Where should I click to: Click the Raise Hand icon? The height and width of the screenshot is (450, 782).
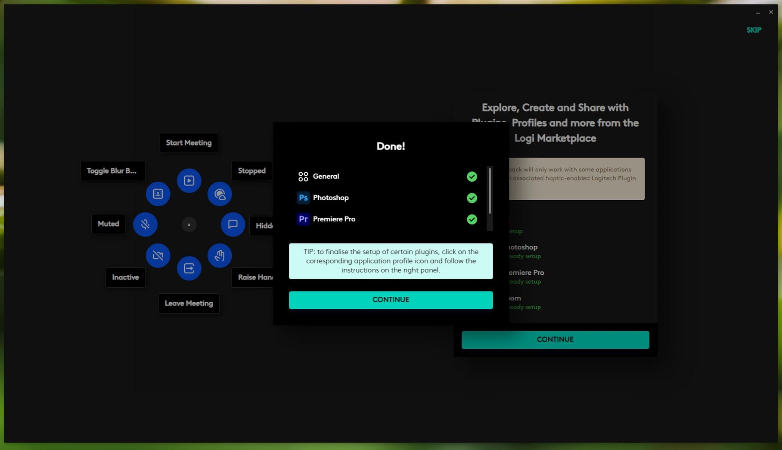click(x=220, y=255)
